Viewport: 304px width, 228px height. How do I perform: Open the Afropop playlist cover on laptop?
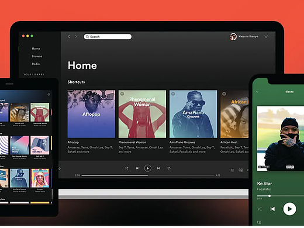[x=91, y=114]
